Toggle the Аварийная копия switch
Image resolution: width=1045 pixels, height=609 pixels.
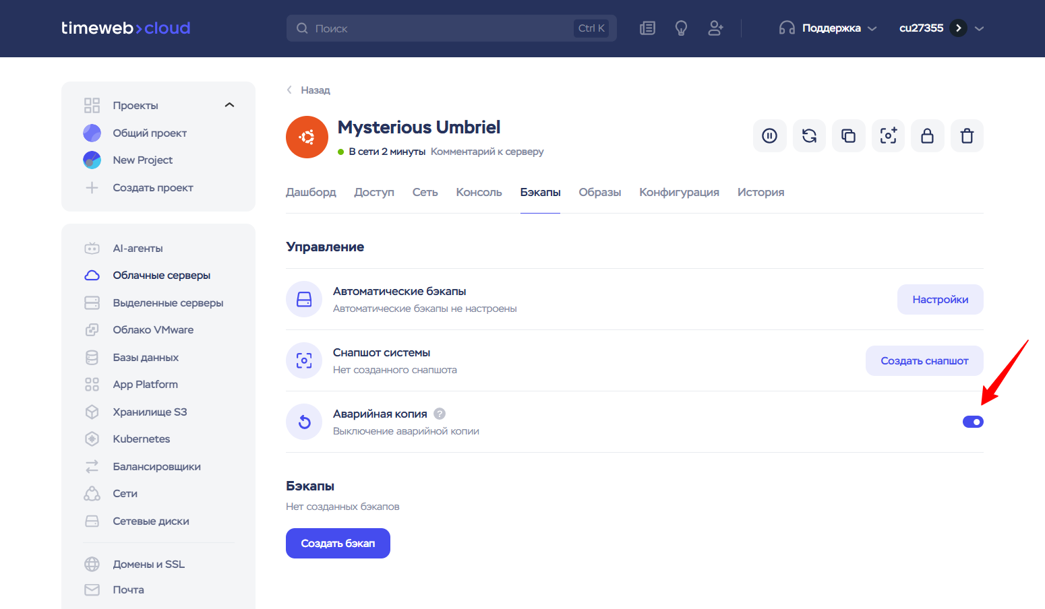973,422
